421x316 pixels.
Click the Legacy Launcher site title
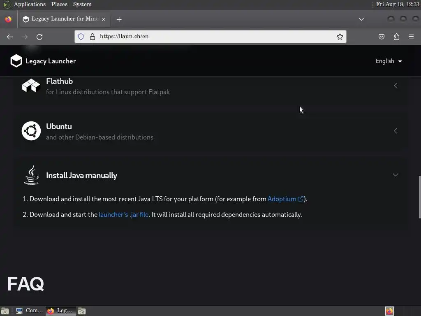tap(51, 61)
